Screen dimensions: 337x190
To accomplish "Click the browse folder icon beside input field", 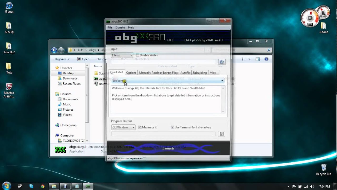I will pos(222,62).
